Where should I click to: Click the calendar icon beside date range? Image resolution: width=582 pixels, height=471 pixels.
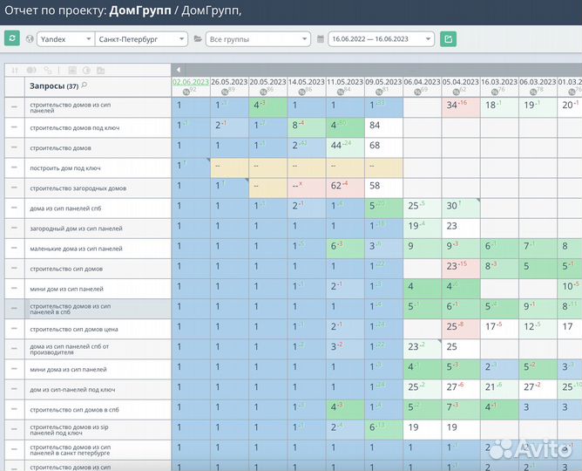click(321, 39)
